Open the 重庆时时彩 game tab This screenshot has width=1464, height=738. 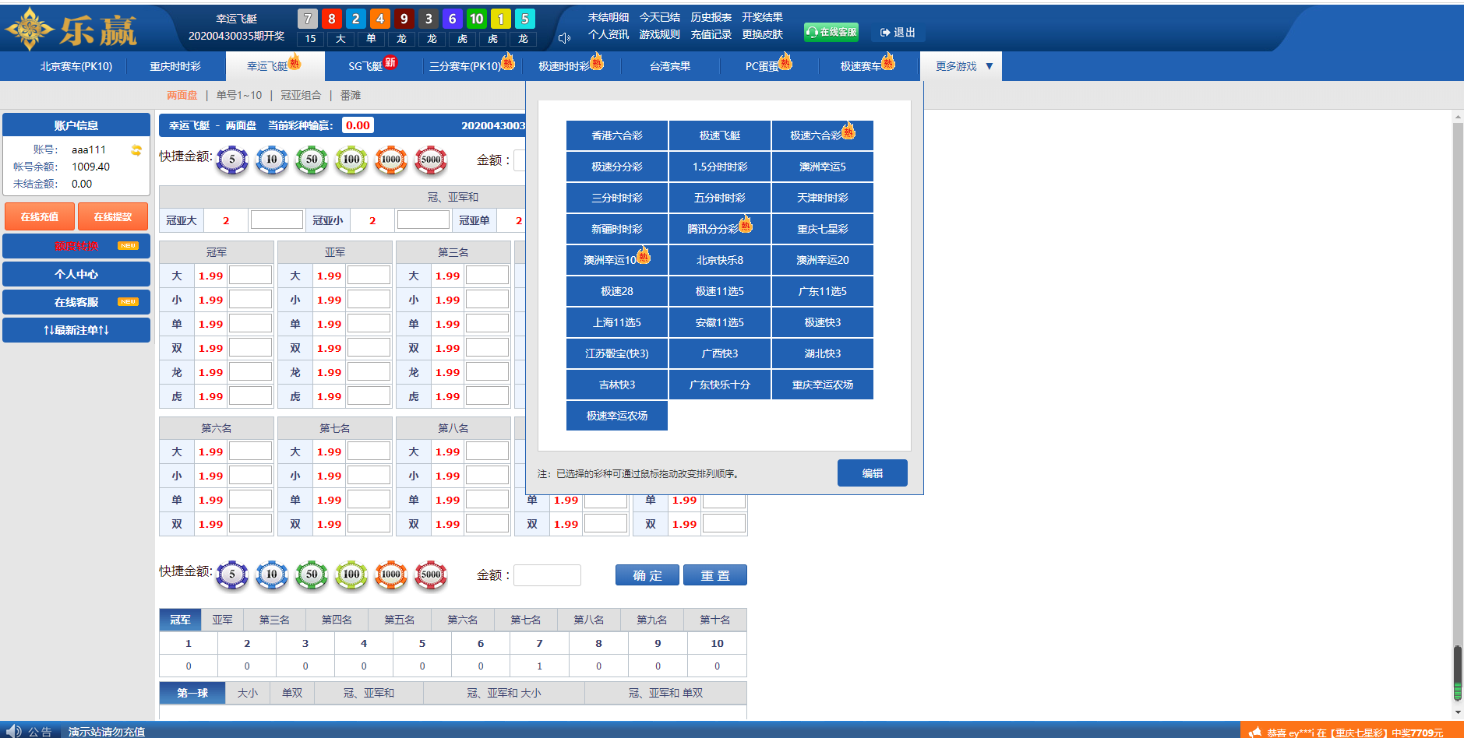click(175, 67)
